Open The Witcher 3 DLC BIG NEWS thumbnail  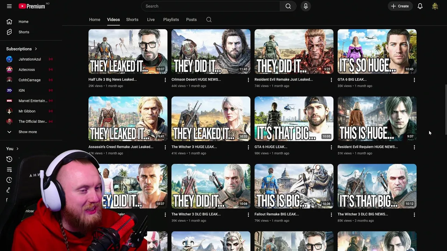pyautogui.click(x=377, y=186)
